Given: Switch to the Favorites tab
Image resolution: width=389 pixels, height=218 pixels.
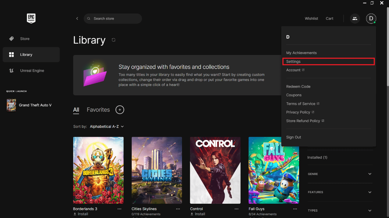Looking at the screenshot, I should click(98, 110).
